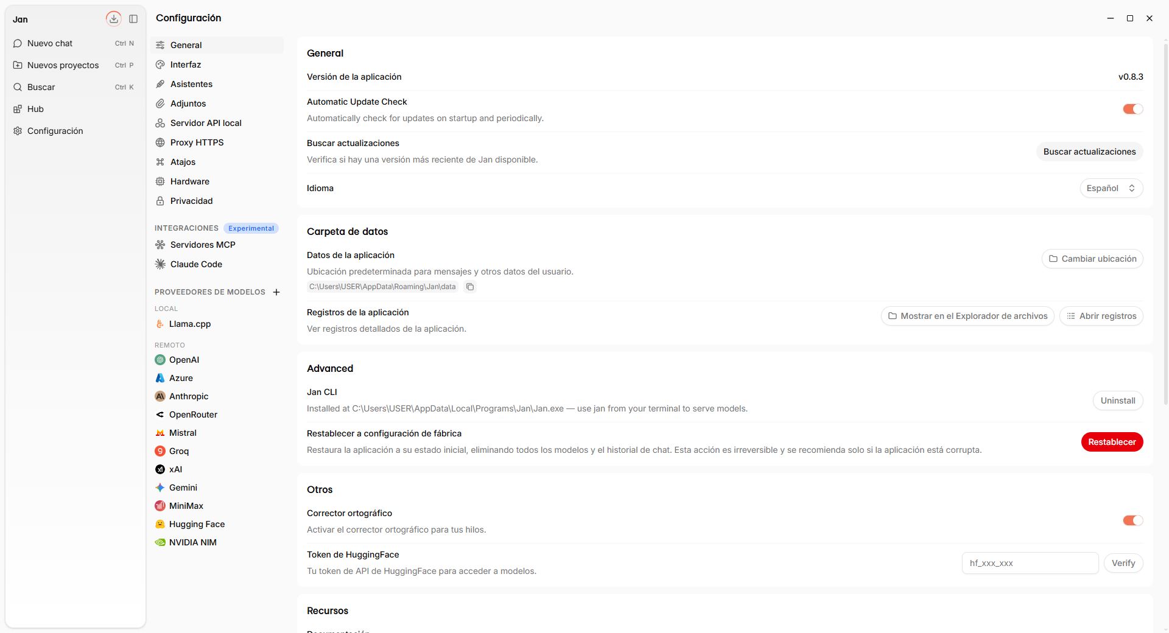Select Nuevo chat in the sidebar
This screenshot has height=633, width=1169.
point(75,43)
